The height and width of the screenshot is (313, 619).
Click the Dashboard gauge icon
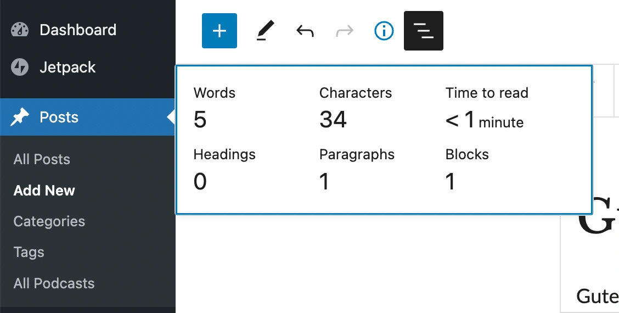click(20, 30)
